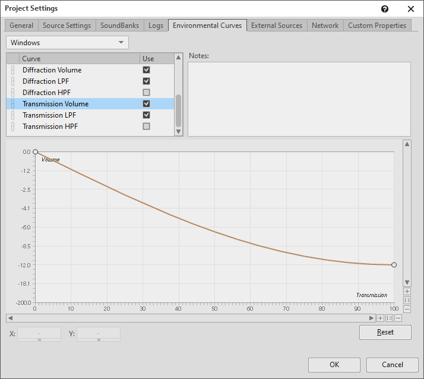Enable the Diffraction HPF Use checkbox
This screenshot has width=424, height=379.
tap(146, 93)
